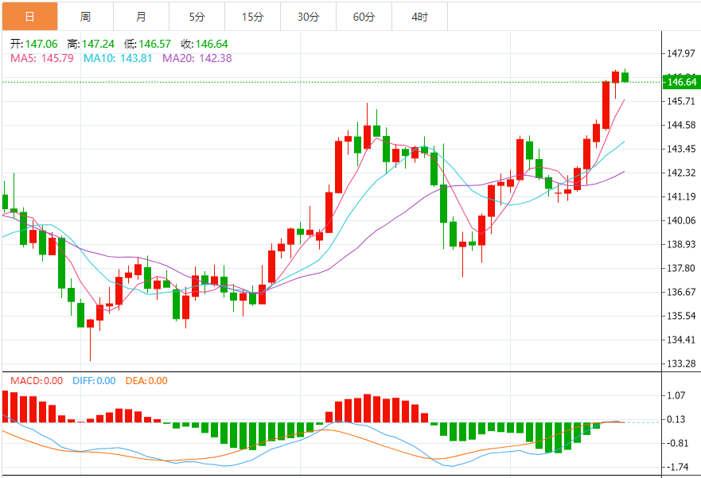Screen dimensions: 701x478
Task: Click the 145.71 price axis label
Action: (681, 101)
